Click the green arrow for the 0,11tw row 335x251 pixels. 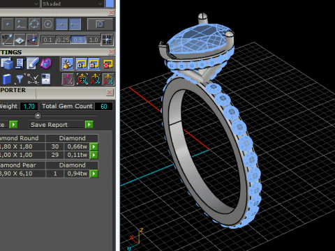click(94, 155)
